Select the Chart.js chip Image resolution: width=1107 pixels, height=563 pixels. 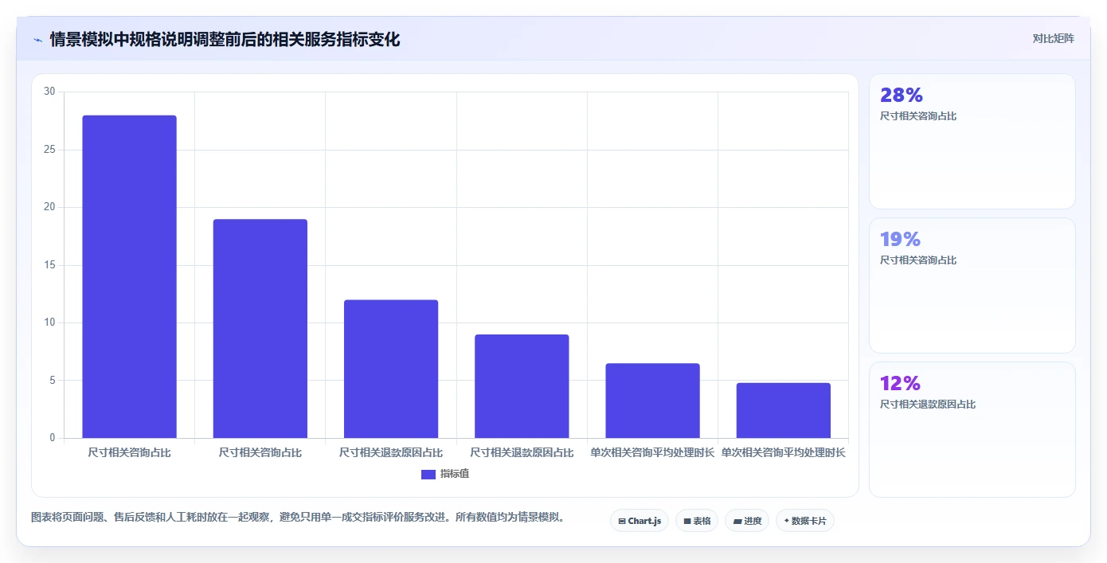[640, 521]
